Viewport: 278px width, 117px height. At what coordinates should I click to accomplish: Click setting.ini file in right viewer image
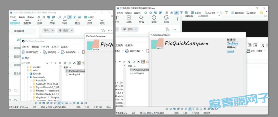137,73
